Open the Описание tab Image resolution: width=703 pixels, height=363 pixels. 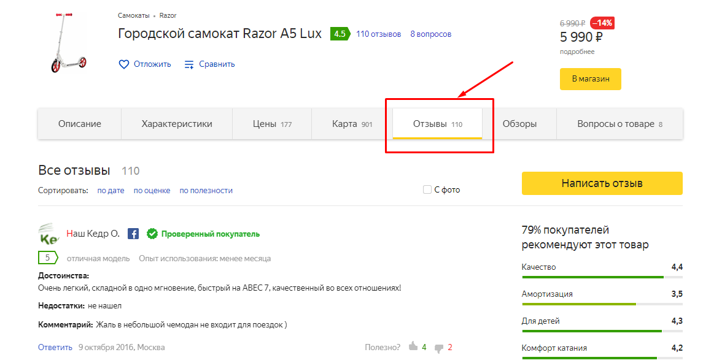click(x=80, y=124)
